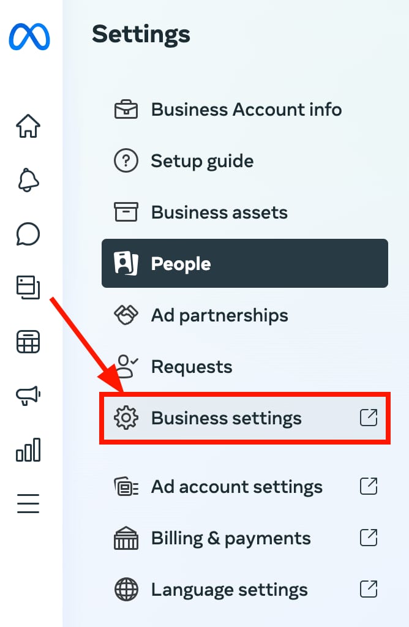View Requests in Settings
The height and width of the screenshot is (627, 409).
click(x=191, y=366)
